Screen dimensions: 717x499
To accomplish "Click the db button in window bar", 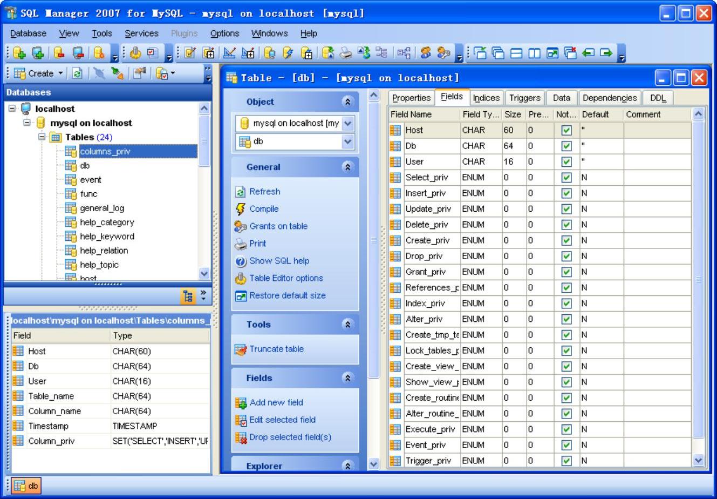I will (26, 485).
